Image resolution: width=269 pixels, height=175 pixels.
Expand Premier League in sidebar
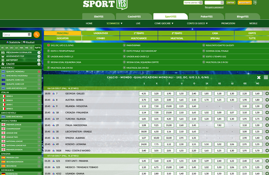pos(39,125)
